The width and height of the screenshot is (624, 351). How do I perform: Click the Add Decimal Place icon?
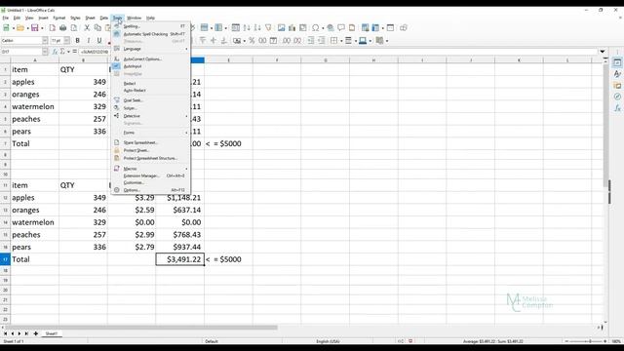tap(287, 41)
